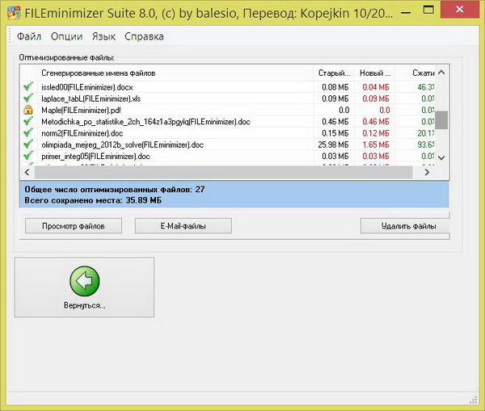This screenshot has height=411, width=485.
Task: Click green checkmark next to norm2(FILEminimizer).doc
Action: [x=27, y=133]
